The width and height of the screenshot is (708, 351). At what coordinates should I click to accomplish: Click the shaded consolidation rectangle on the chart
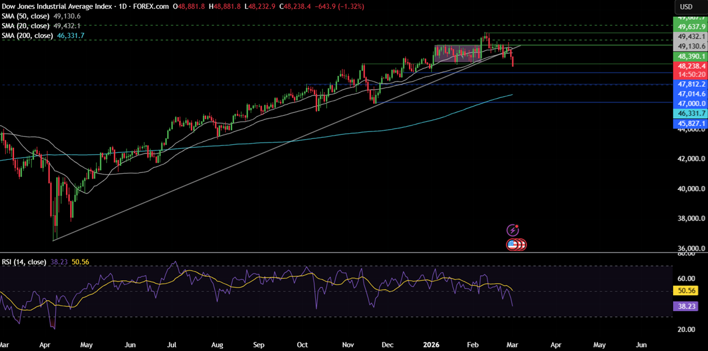click(x=457, y=54)
